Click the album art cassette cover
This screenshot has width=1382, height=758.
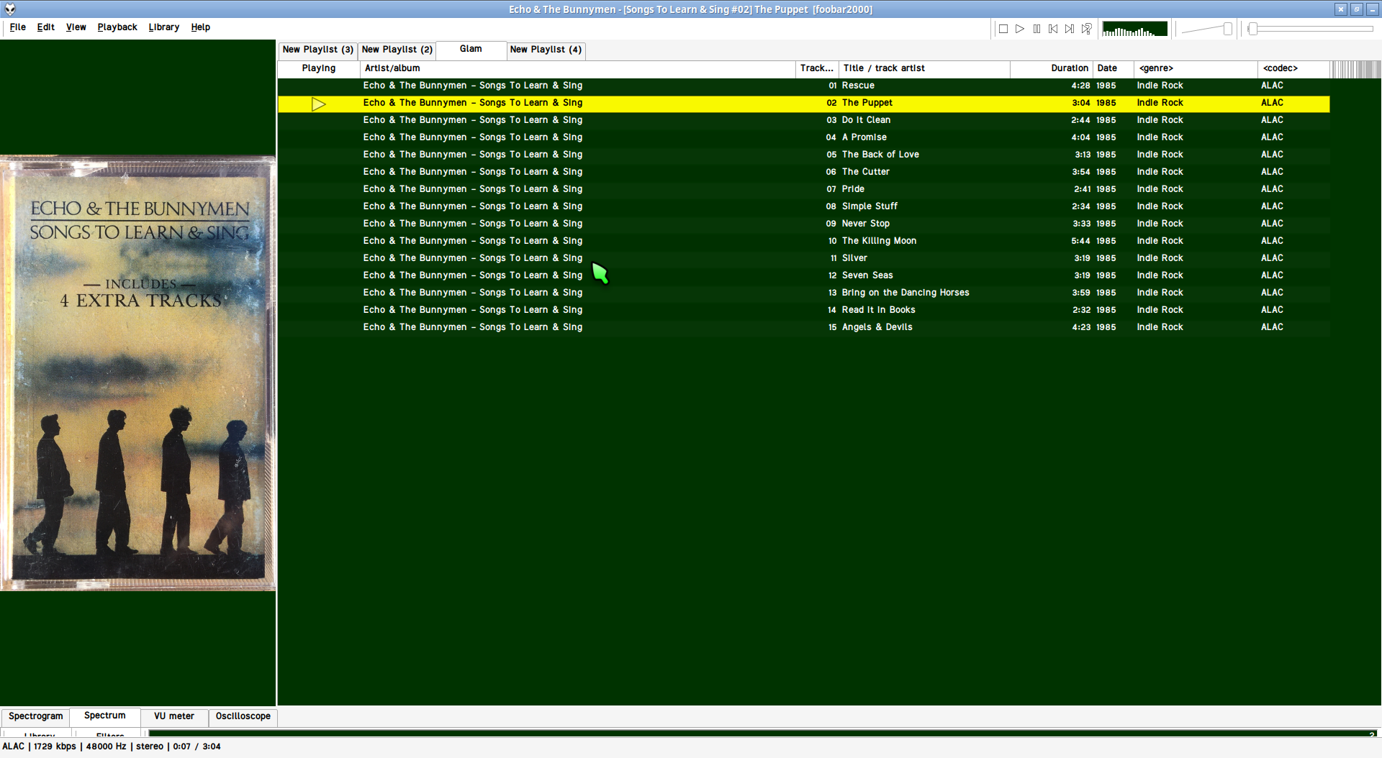point(138,373)
